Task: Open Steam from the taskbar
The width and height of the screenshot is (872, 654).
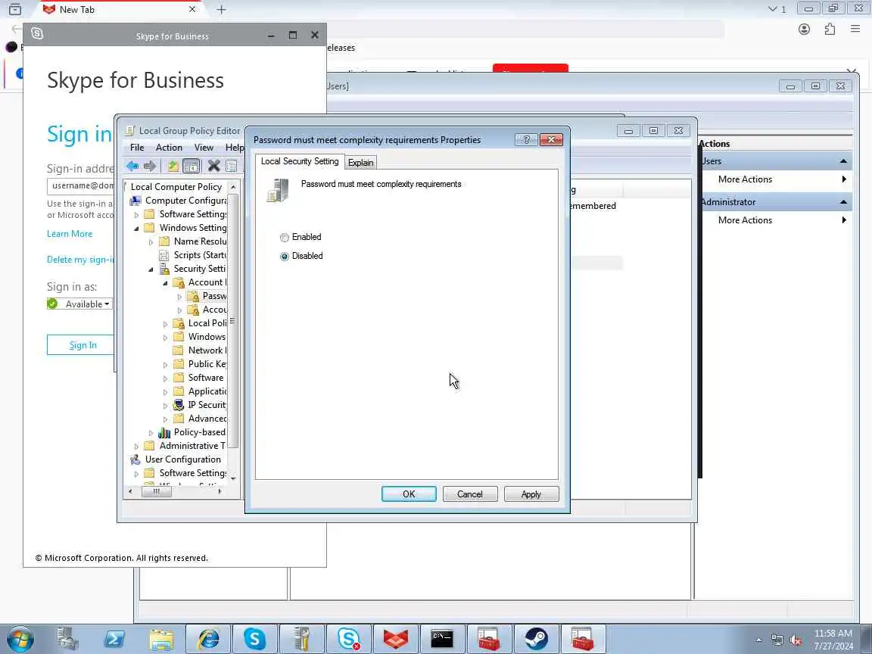Action: pos(536,639)
